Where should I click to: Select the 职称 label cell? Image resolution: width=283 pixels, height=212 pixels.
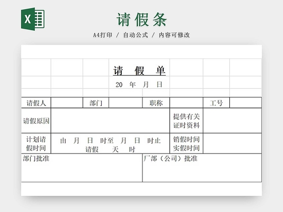pyautogui.click(x=156, y=103)
